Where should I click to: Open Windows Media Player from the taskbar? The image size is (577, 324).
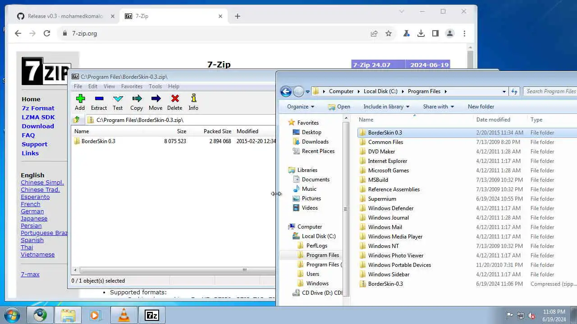tap(95, 315)
